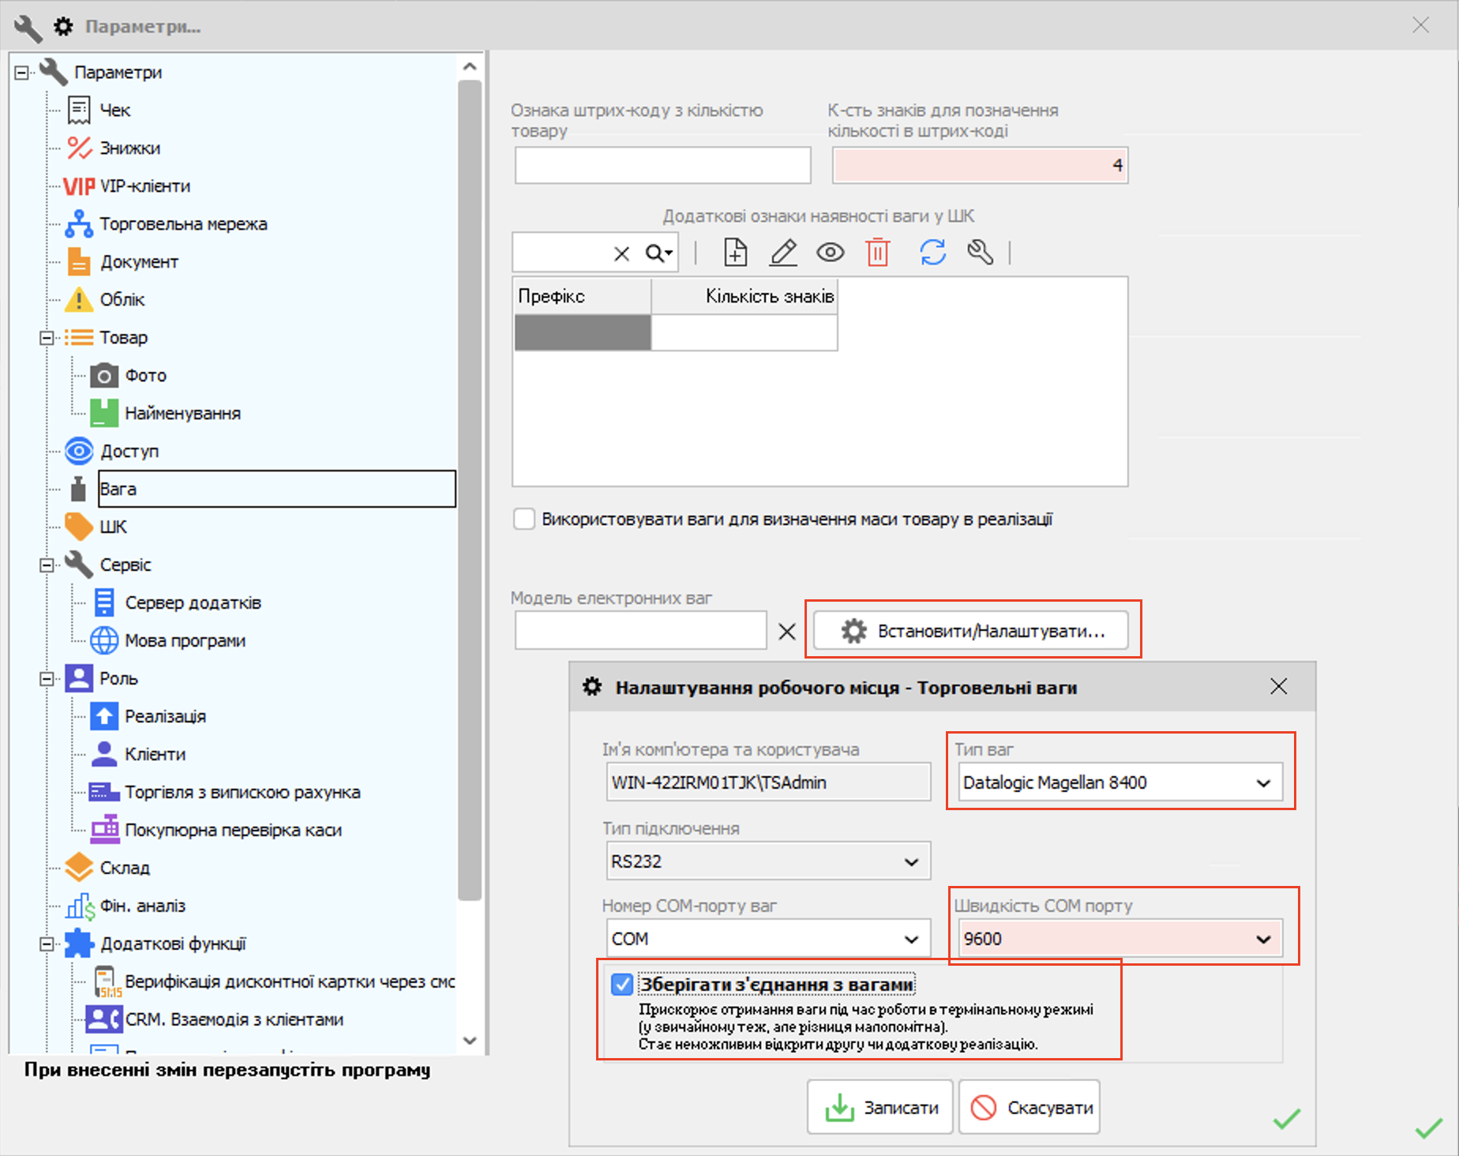Click the new record icon in toolbar
This screenshot has height=1156, width=1459.
(735, 253)
